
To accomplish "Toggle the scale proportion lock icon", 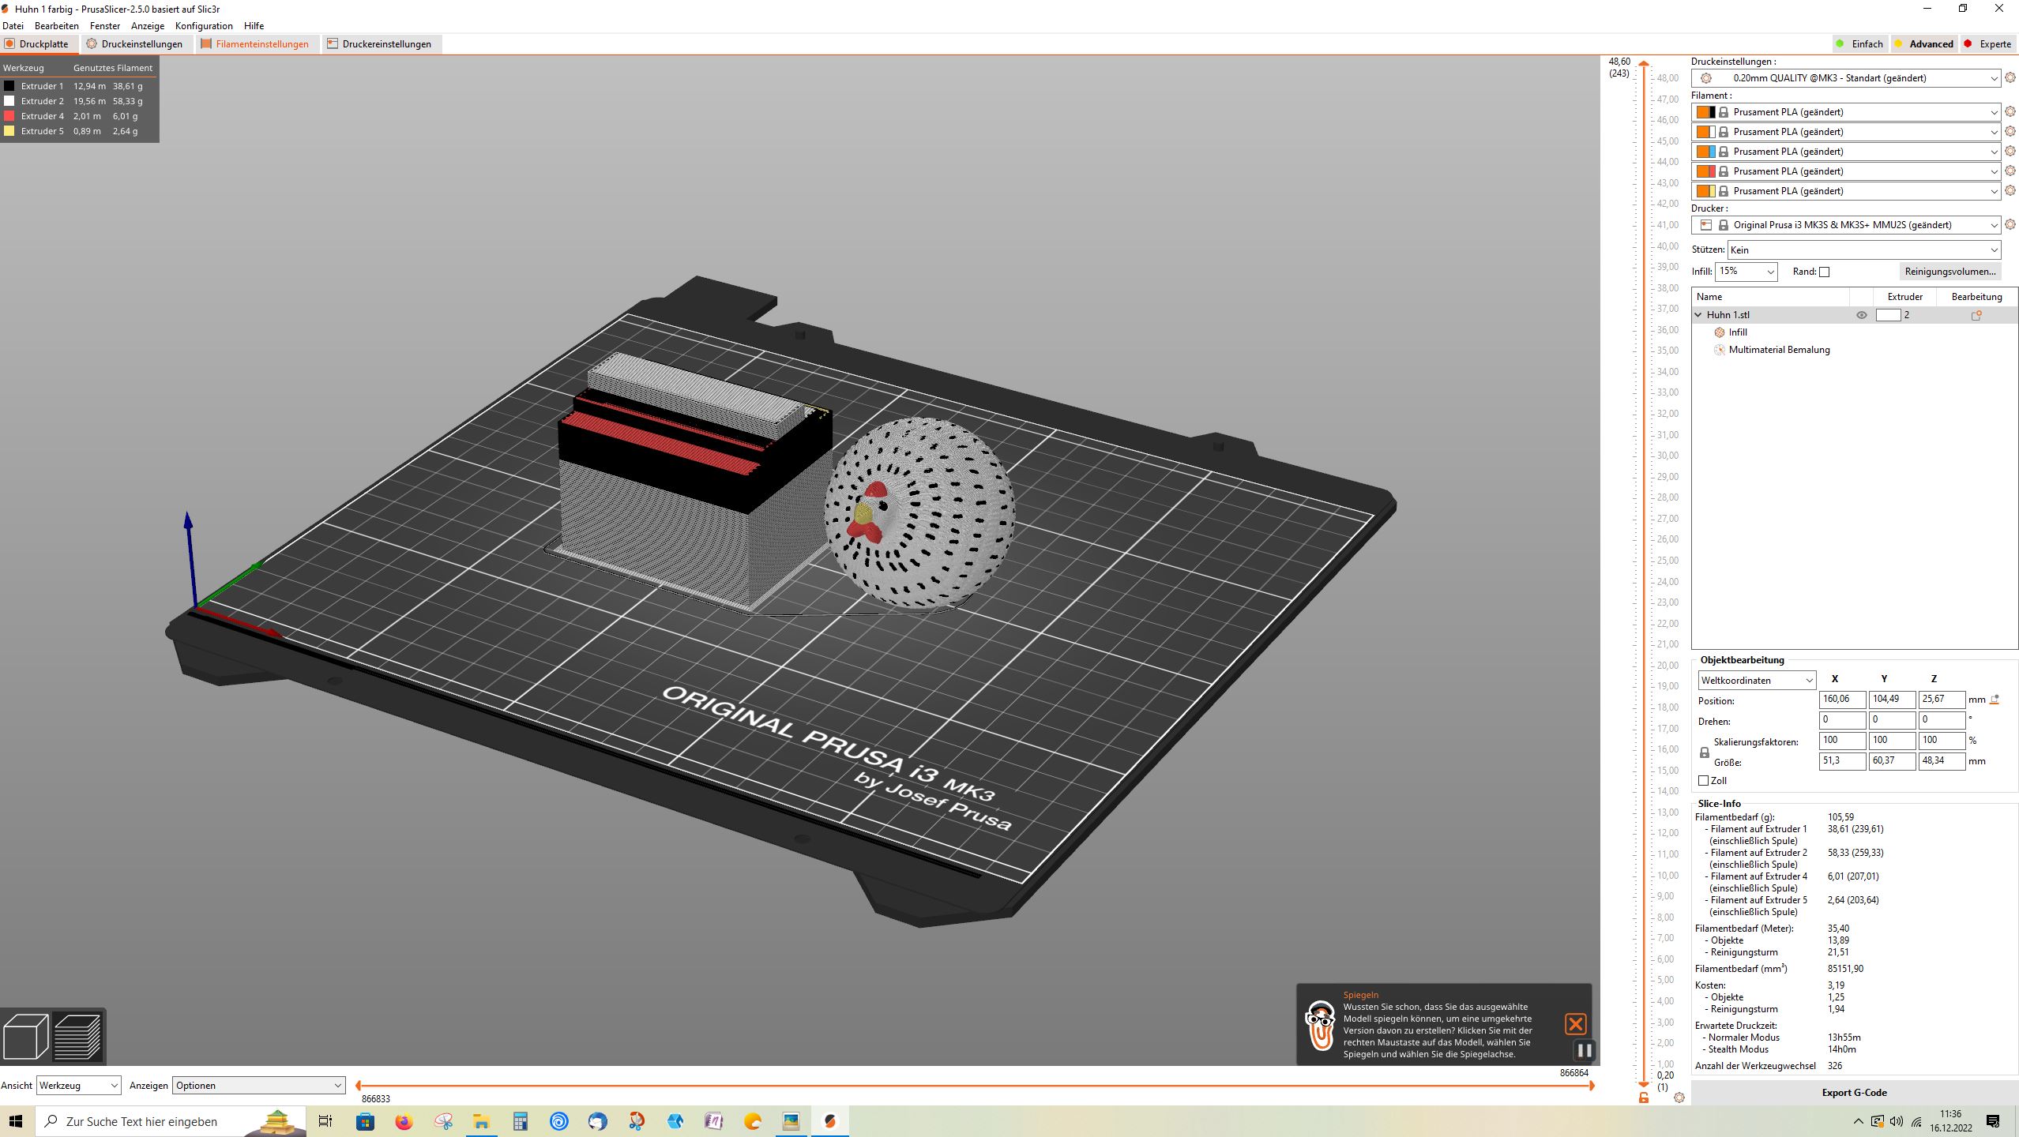I will click(x=1704, y=752).
